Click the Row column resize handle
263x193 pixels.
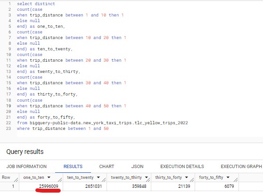(16, 180)
